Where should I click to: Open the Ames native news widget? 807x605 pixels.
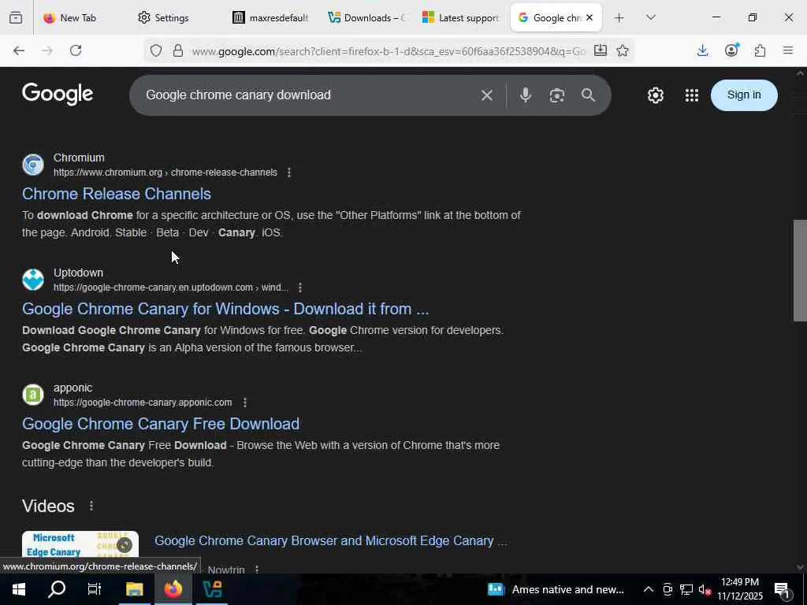(556, 589)
